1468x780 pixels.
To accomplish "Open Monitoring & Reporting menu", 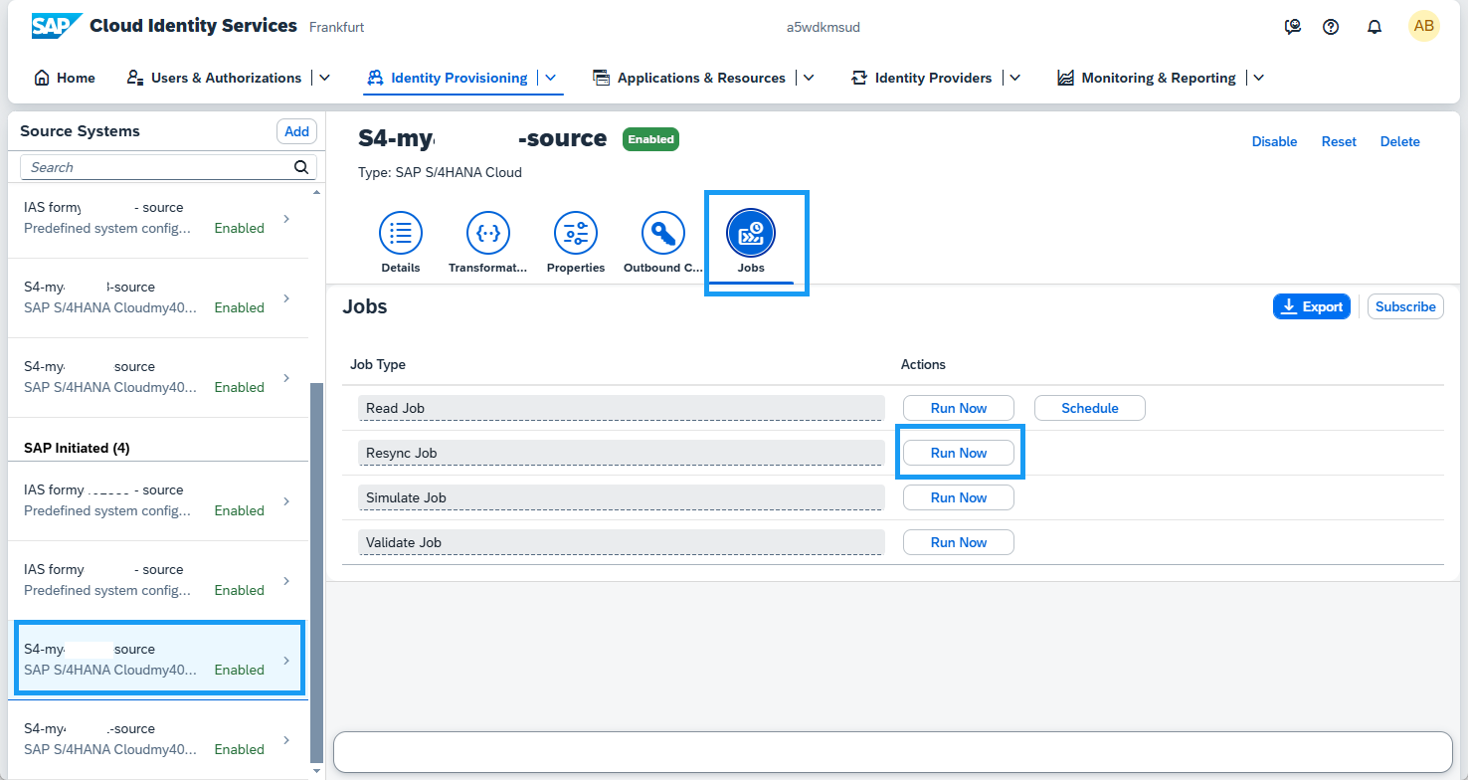I will pos(1147,78).
